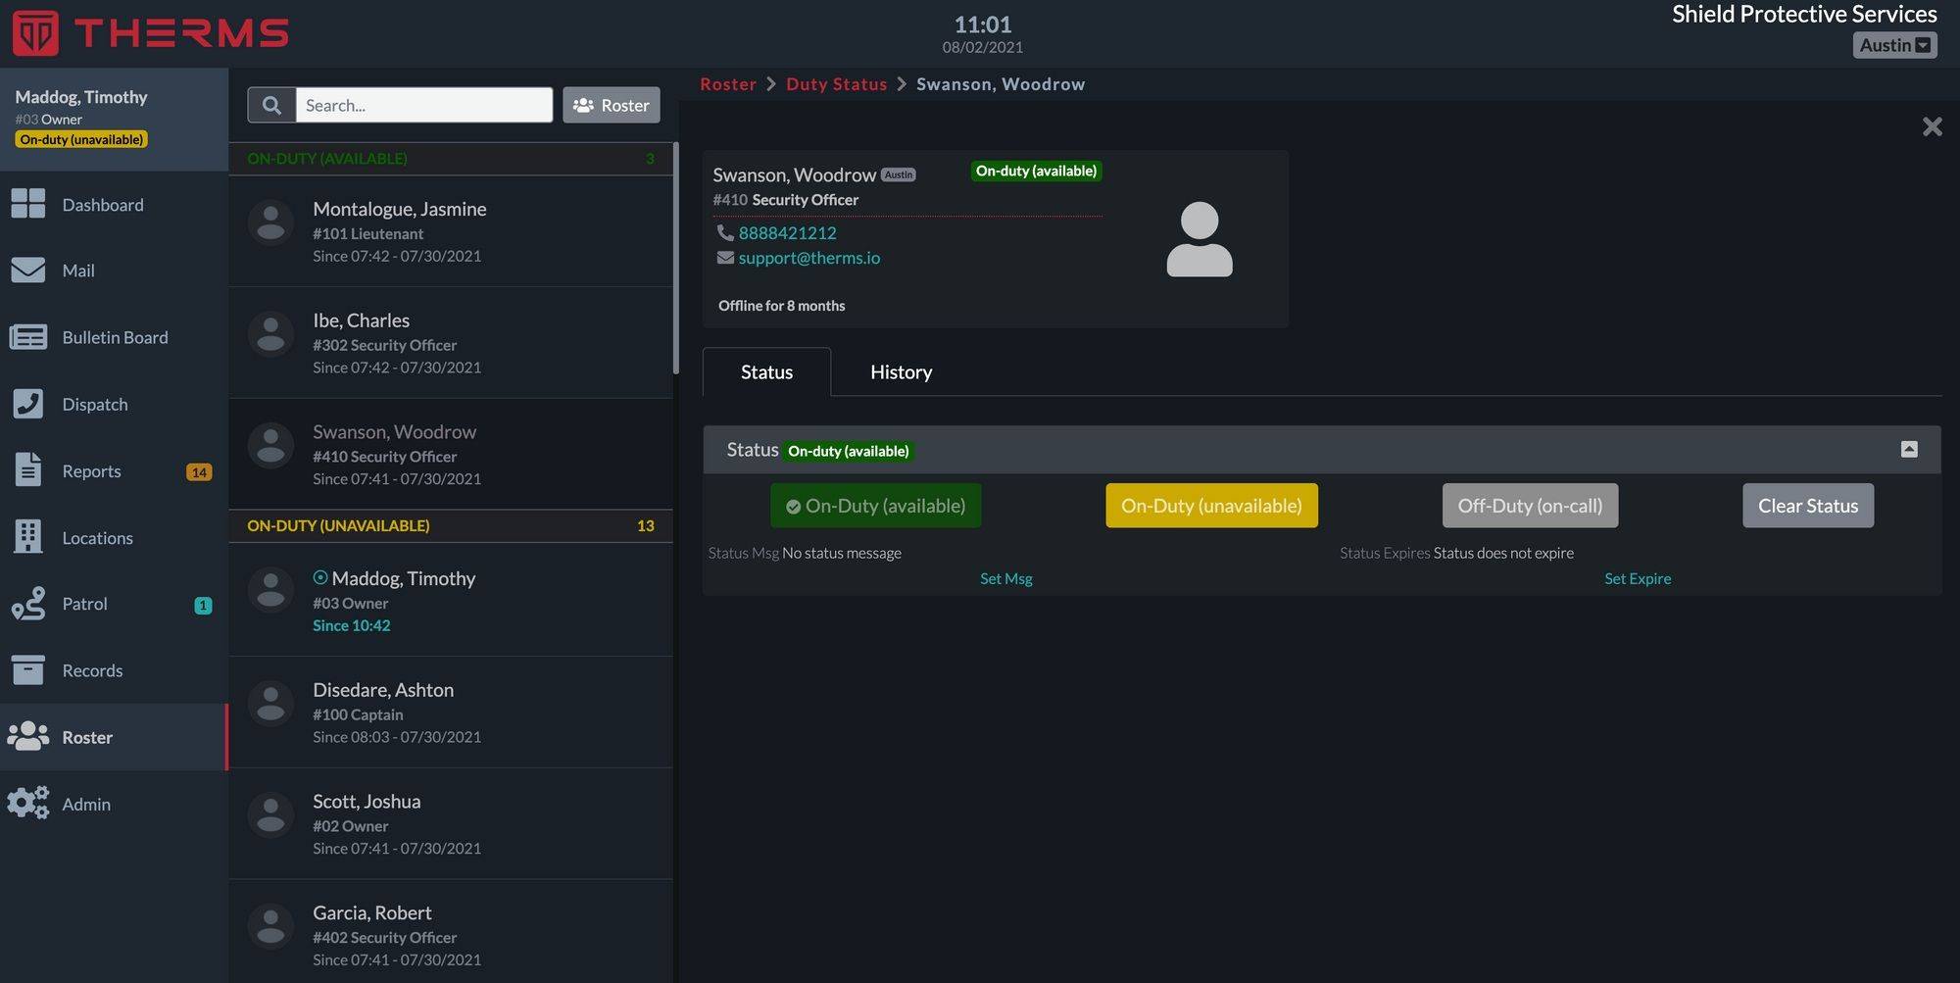1960x983 pixels.
Task: Open the Records section
Action: [x=92, y=670]
